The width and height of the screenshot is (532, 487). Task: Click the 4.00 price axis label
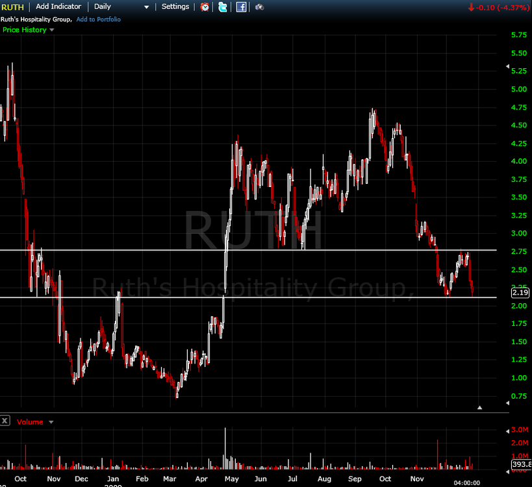click(x=519, y=161)
